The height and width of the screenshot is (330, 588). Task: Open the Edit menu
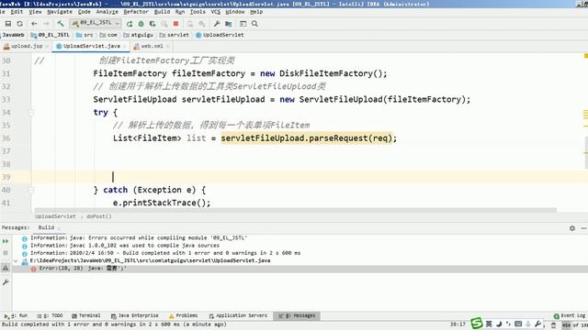pos(17,12)
